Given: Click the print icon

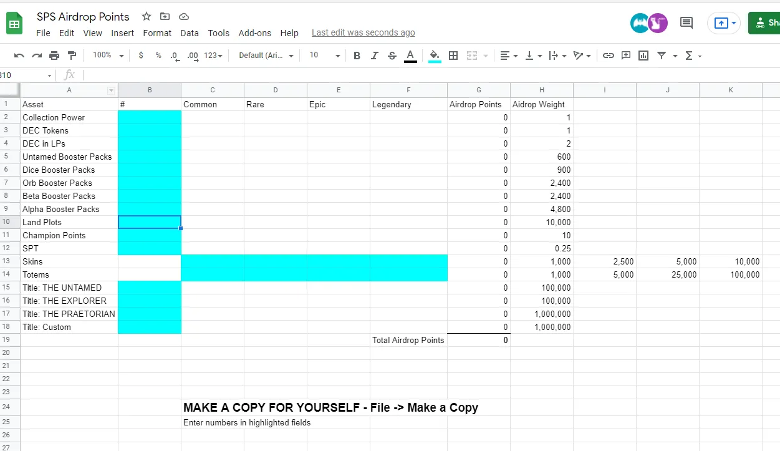Looking at the screenshot, I should click(x=54, y=56).
